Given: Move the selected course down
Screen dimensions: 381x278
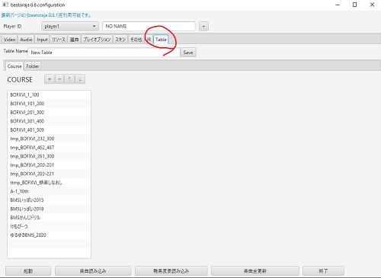Looking at the screenshot, I should 80,79.
